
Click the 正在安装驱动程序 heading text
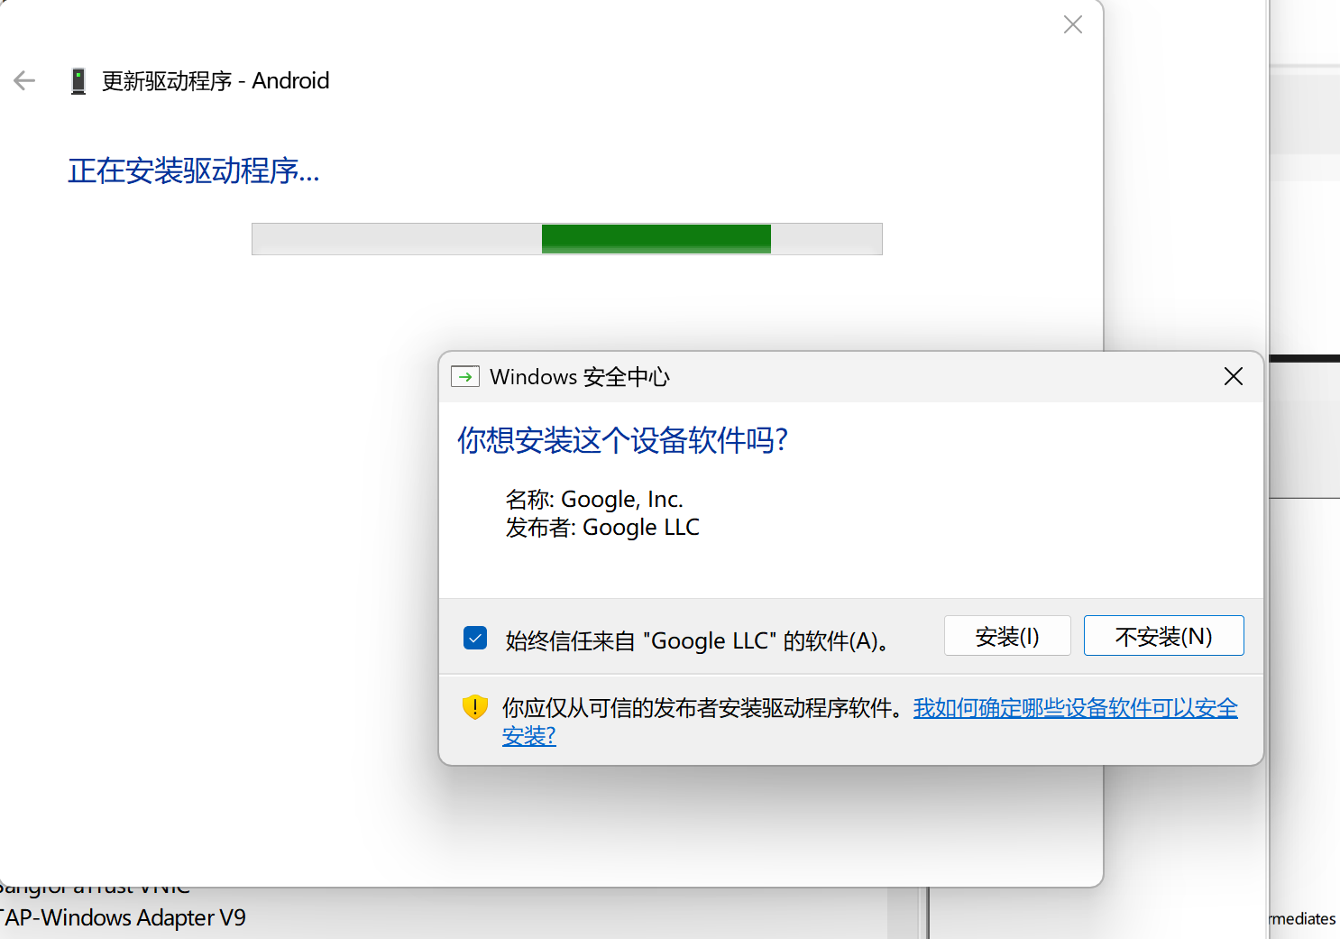coord(194,170)
